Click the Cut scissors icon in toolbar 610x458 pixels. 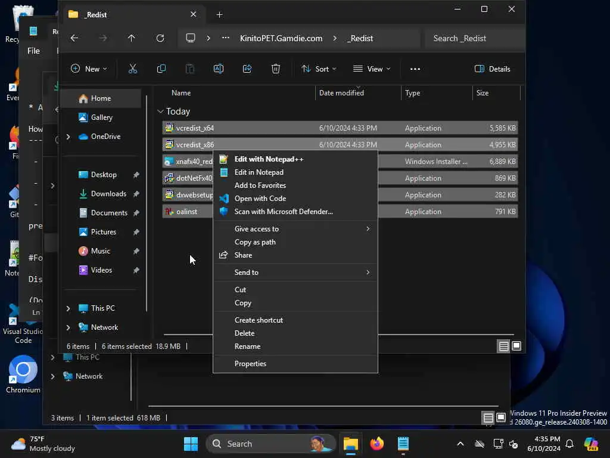pyautogui.click(x=133, y=69)
